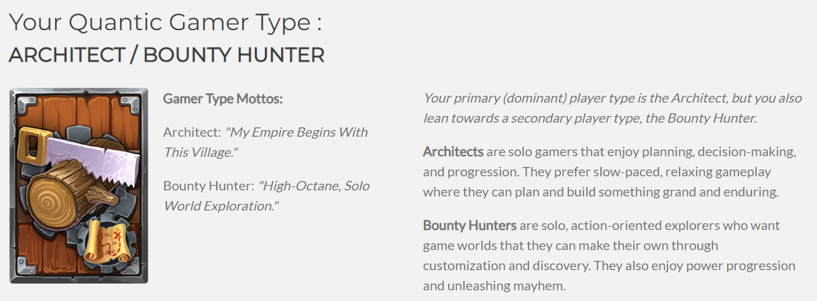Click the "Your Quantic Gamer Type :" heading
The width and height of the screenshot is (817, 301).
click(166, 22)
